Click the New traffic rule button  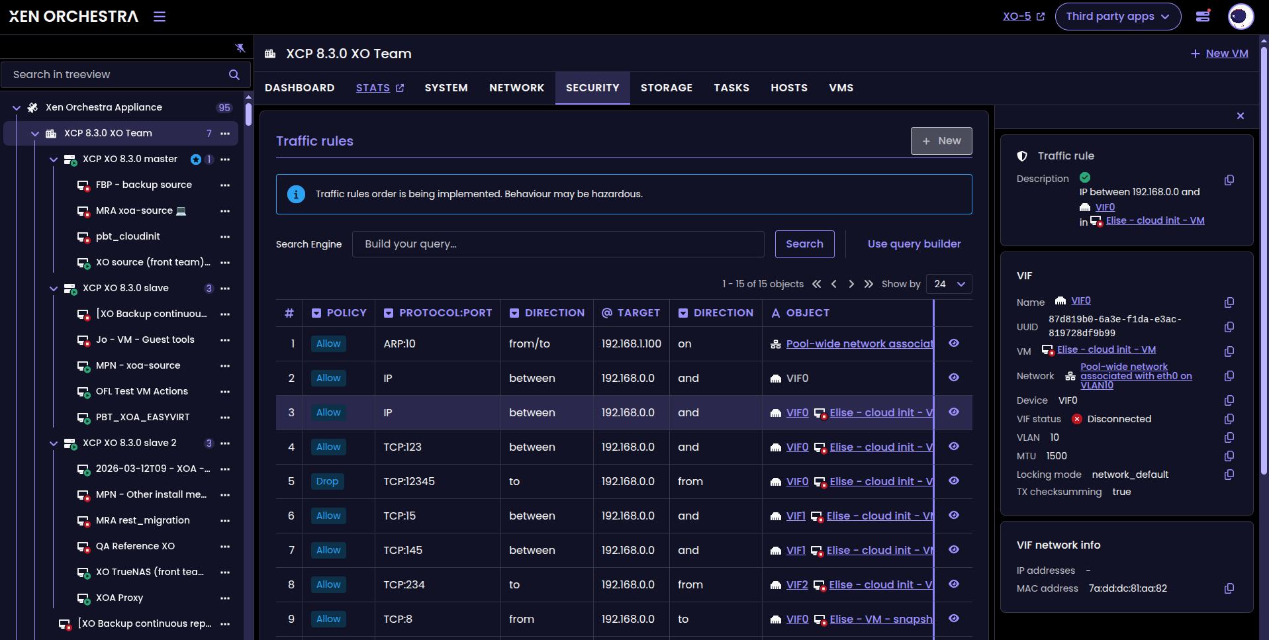coord(941,141)
